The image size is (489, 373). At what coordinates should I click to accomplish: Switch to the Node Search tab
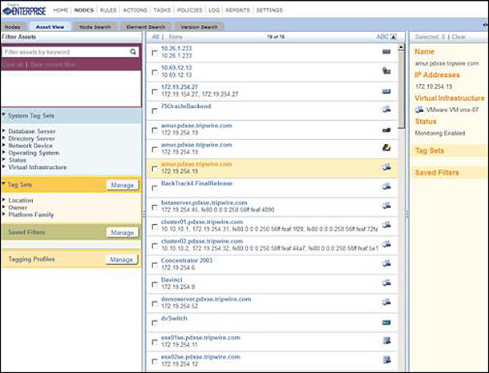click(95, 26)
